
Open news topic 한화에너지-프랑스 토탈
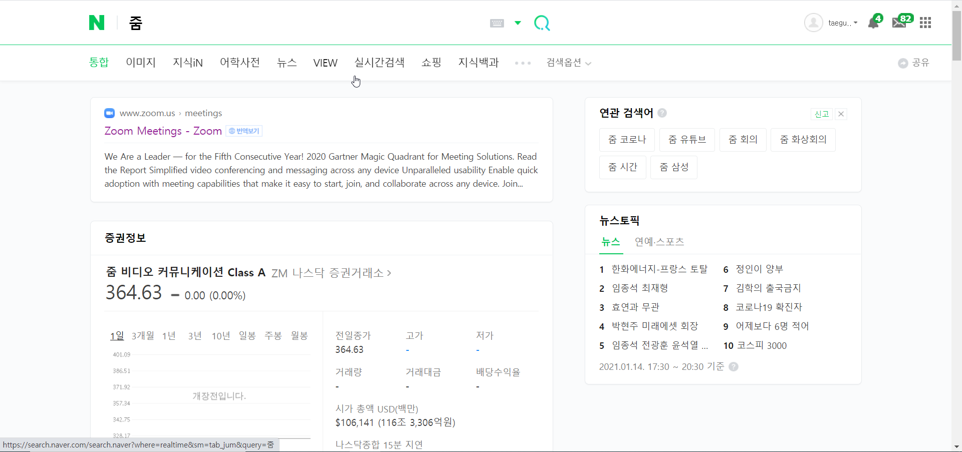click(x=659, y=269)
